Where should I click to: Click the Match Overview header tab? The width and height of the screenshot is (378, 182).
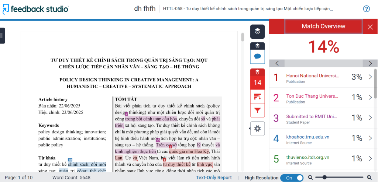tap(323, 26)
